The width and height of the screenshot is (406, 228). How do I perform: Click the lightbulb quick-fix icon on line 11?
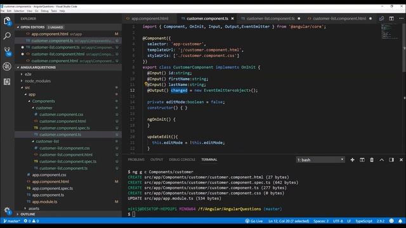pos(146,84)
